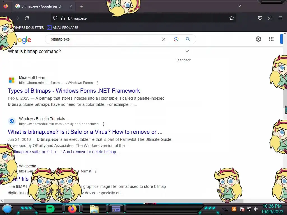Open the network tray icon
This screenshot has width=287, height=215.
pyautogui.click(x=249, y=209)
